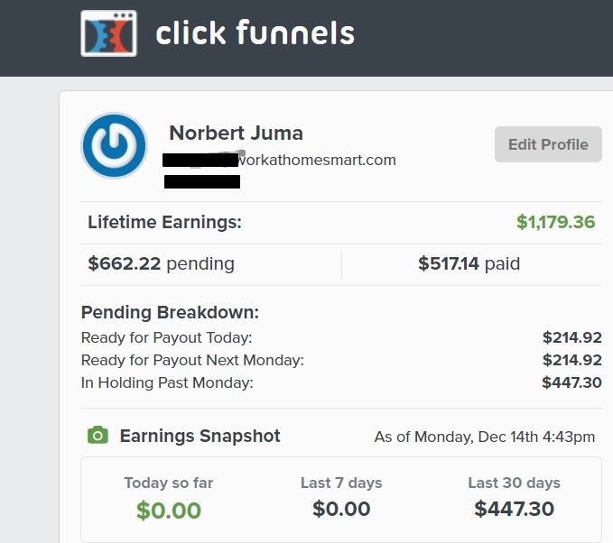Click the $1,179.36 lifetime earnings value
Screen dimensions: 613x543
555,222
